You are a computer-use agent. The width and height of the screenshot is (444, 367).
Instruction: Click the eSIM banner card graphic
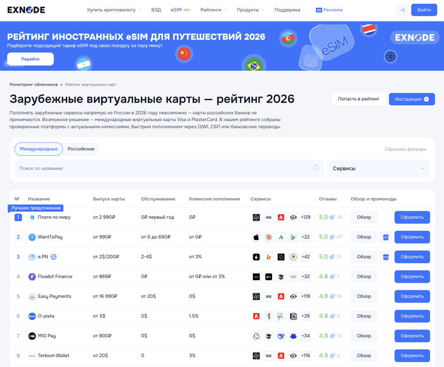pos(331,42)
